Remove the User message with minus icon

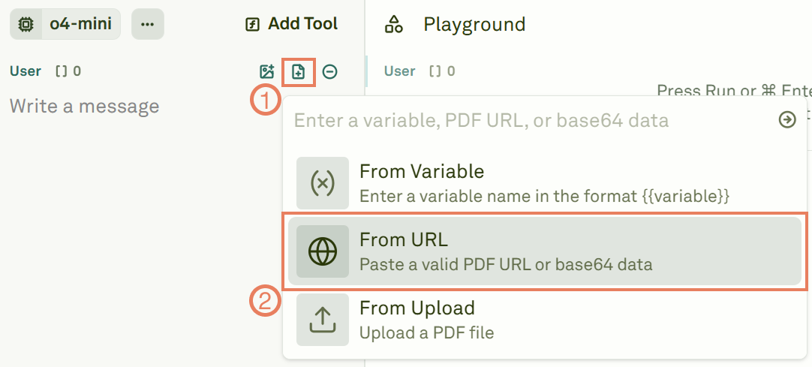[330, 71]
